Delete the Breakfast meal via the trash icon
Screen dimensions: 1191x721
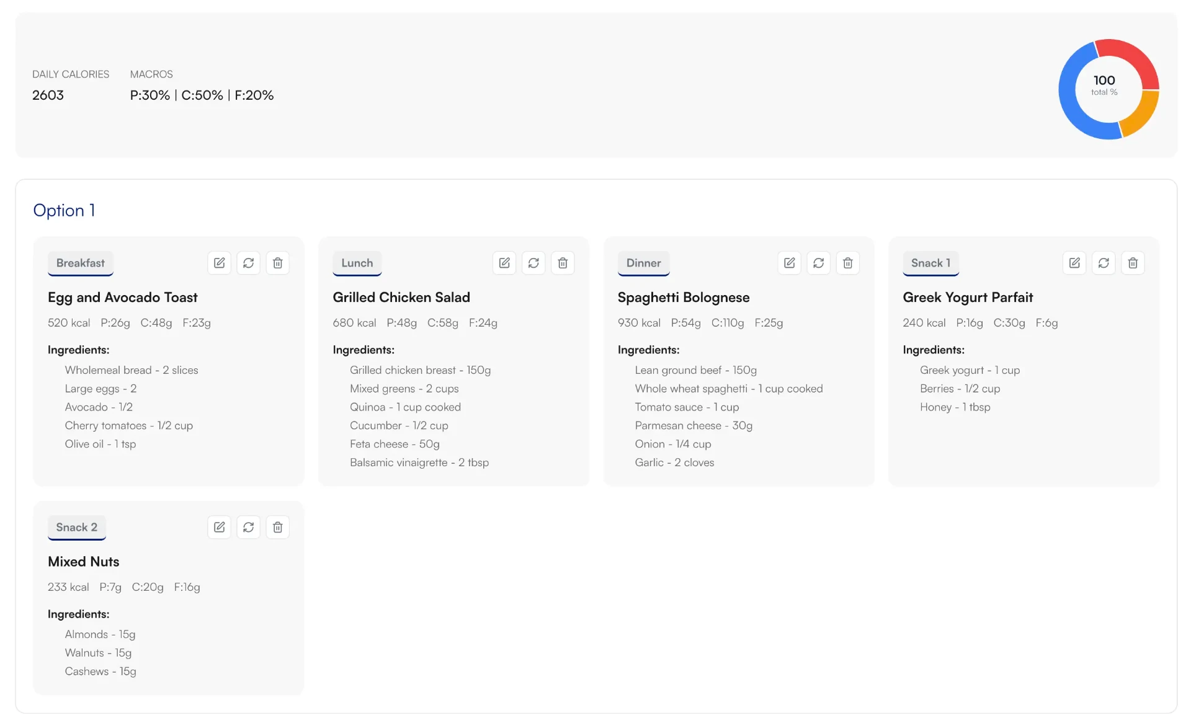[x=277, y=263]
